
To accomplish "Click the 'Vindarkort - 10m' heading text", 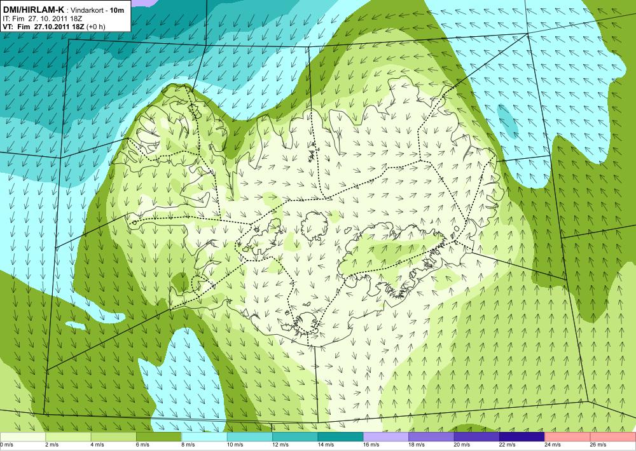I will (x=97, y=10).
